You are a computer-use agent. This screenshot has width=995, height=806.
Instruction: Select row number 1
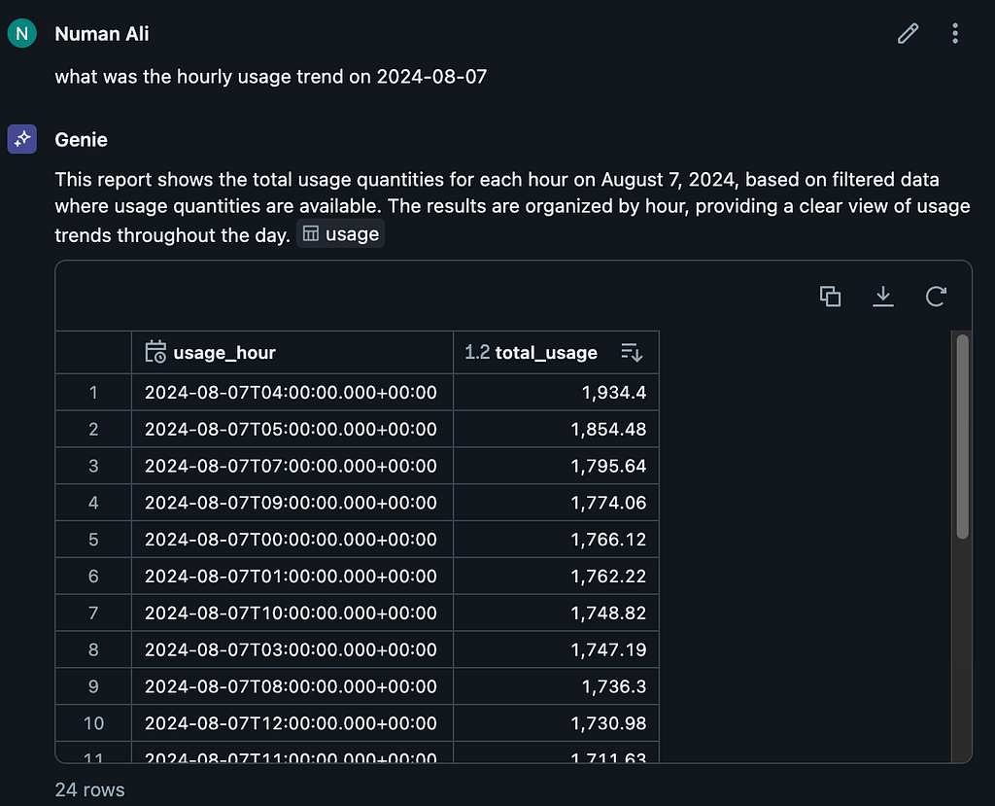pyautogui.click(x=93, y=393)
